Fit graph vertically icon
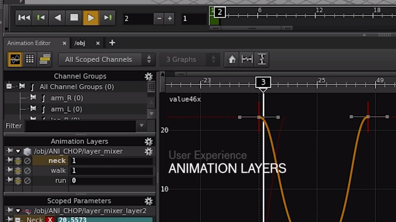The width and height of the screenshot is (396, 222). [x=262, y=60]
